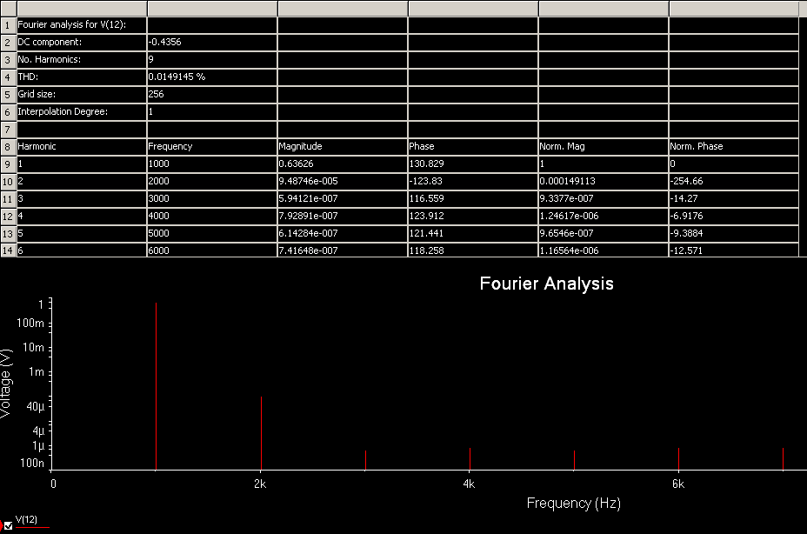The width and height of the screenshot is (807, 534).
Task: Select the Fourier Analysis graph title
Action: (547, 284)
